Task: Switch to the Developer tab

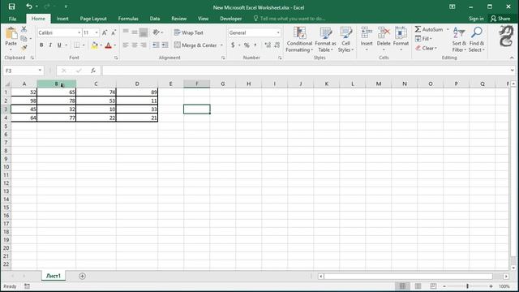Action: click(230, 19)
